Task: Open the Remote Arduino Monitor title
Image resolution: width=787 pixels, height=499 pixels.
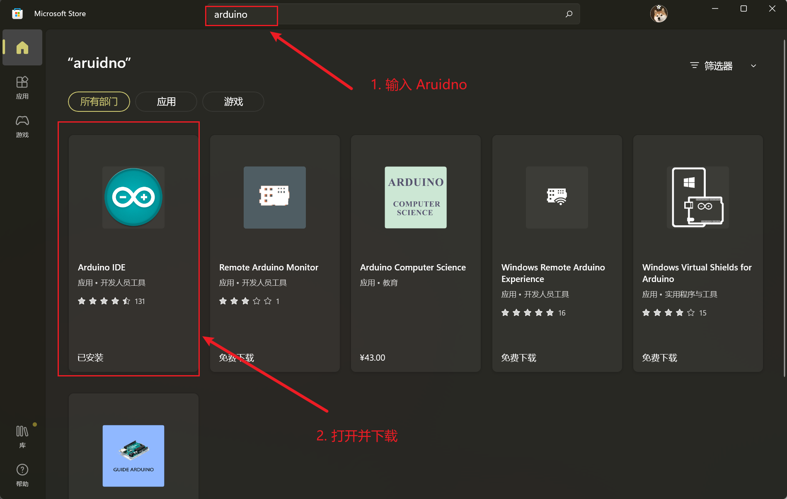Action: pos(269,268)
